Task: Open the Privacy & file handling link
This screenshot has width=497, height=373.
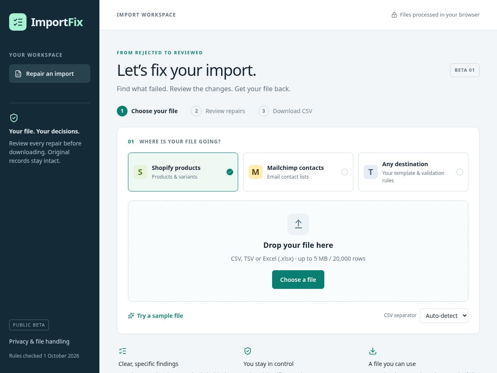Action: click(39, 342)
